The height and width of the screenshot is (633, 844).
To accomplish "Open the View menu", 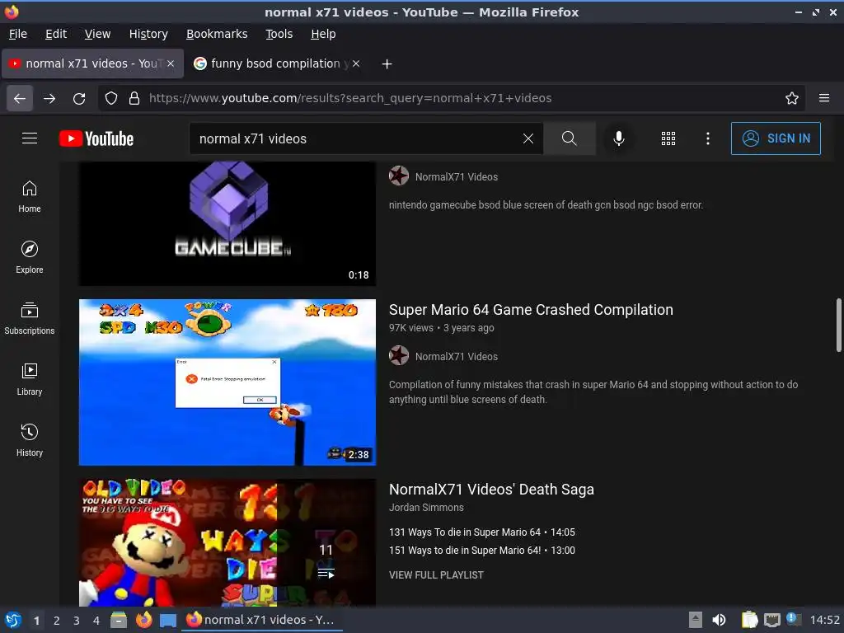I will 97,34.
